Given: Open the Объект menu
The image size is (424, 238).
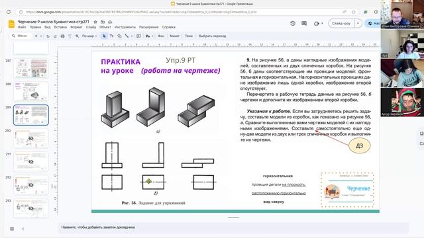Looking at the screenshot, I should pos(105,27).
